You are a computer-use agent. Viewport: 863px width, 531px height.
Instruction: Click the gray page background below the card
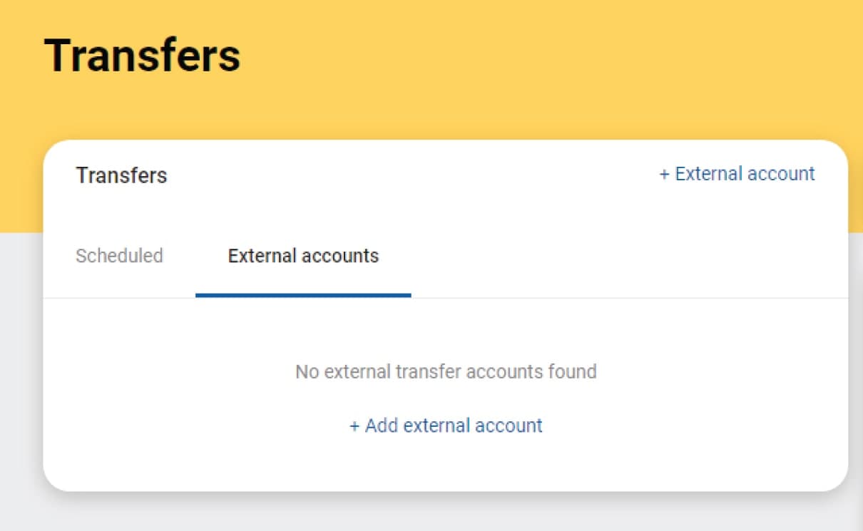[x=428, y=513]
